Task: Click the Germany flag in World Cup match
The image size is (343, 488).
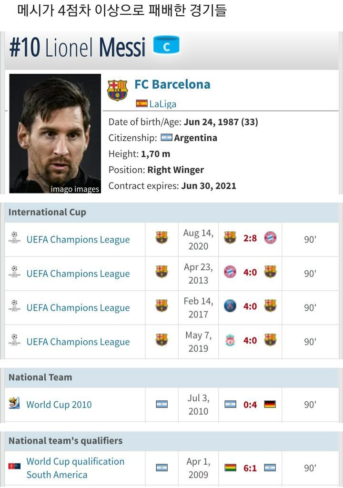Action: click(270, 404)
